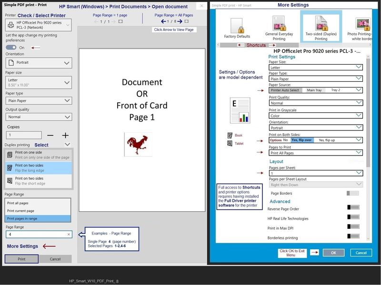381x285 pixels.
Task: Close the Simple PDF print dialog
Action: (201, 6)
